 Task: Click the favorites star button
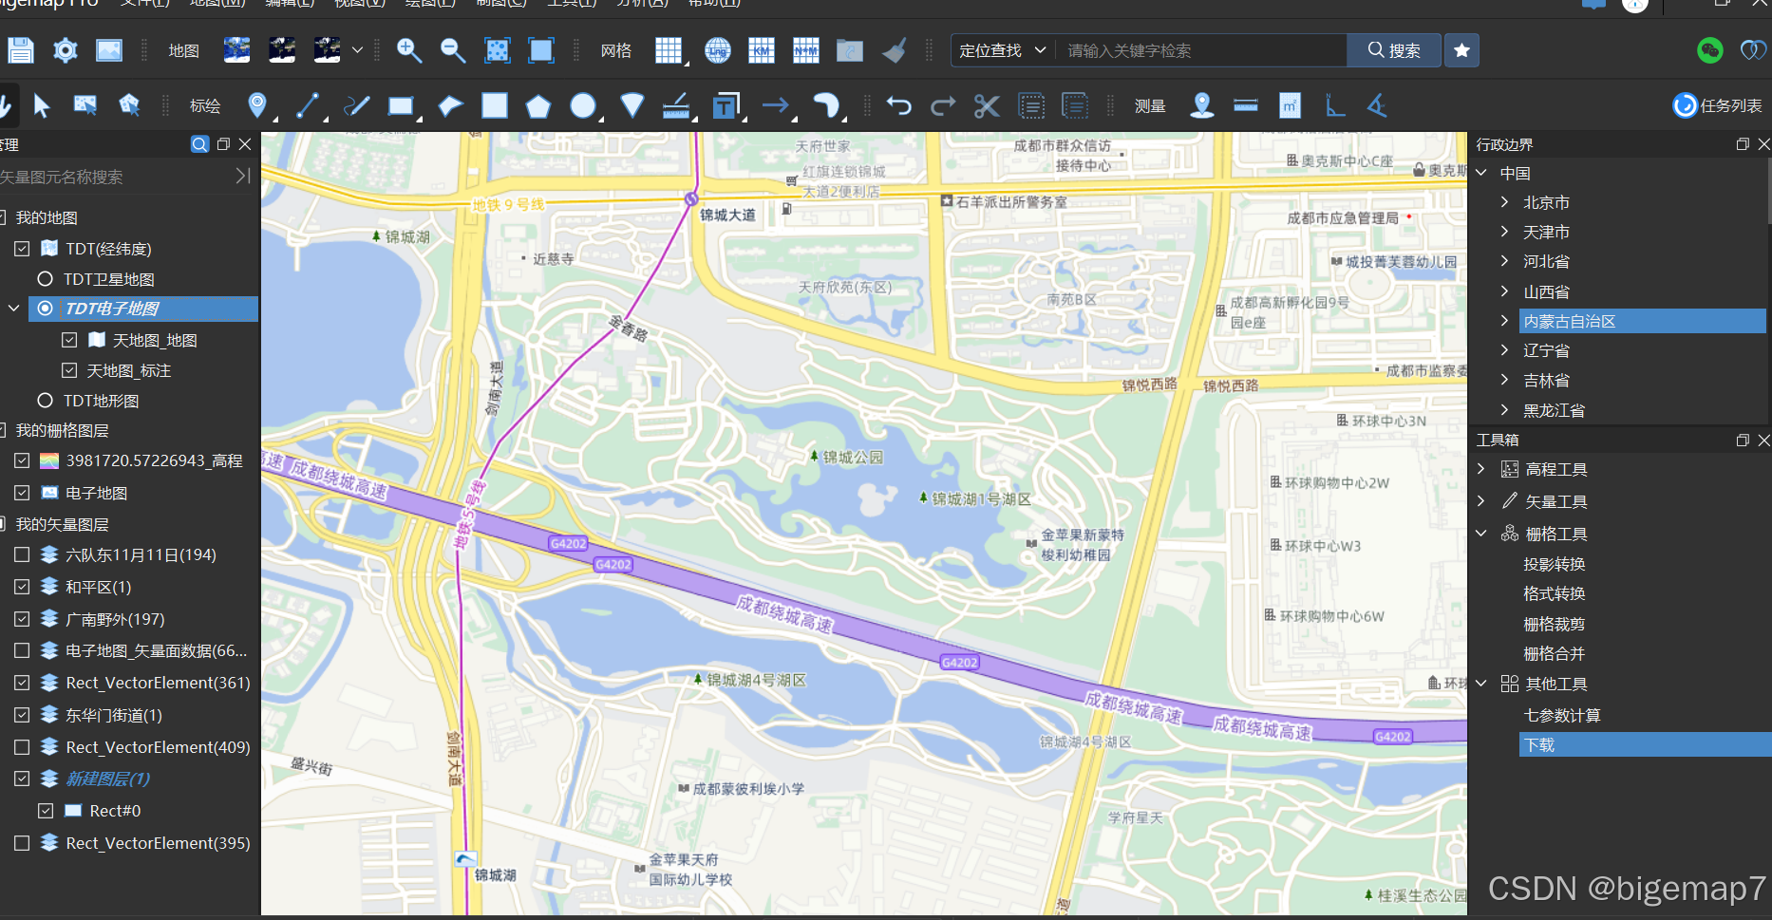click(1462, 50)
